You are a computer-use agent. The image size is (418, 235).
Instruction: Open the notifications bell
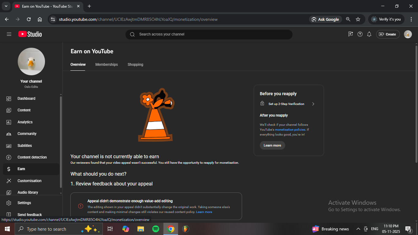point(369,34)
